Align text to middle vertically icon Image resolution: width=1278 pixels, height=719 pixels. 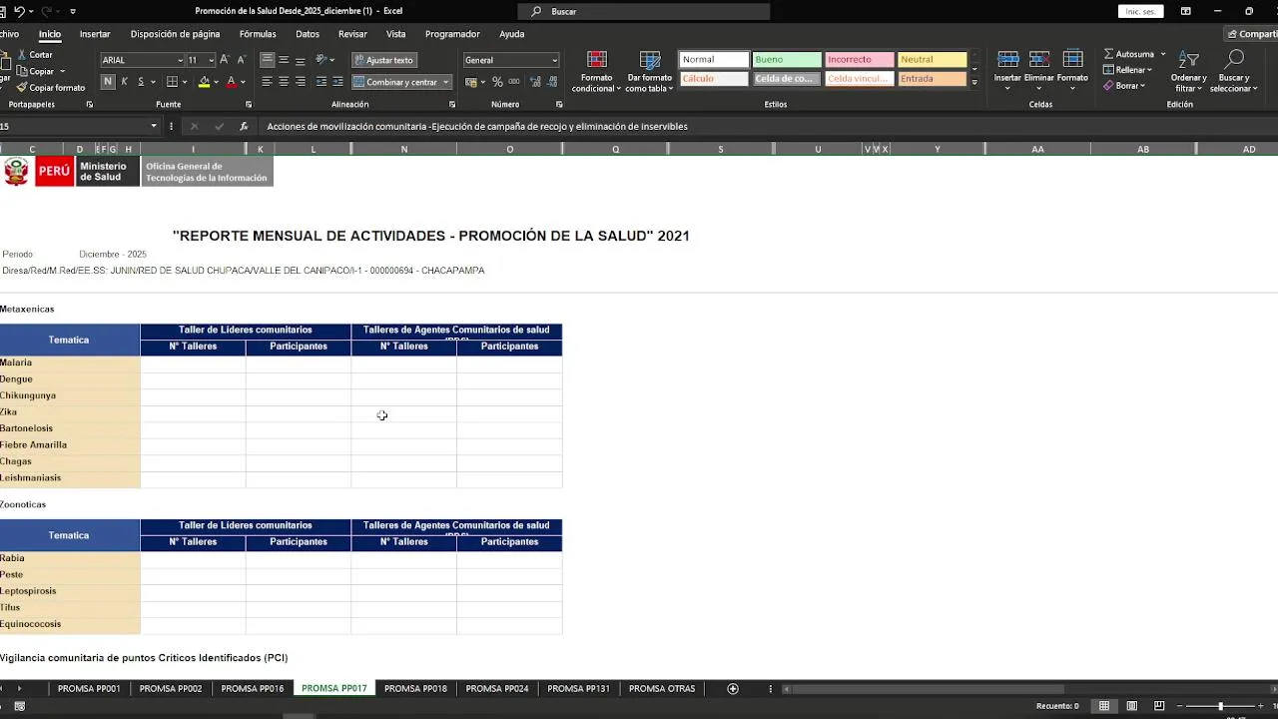pos(284,60)
